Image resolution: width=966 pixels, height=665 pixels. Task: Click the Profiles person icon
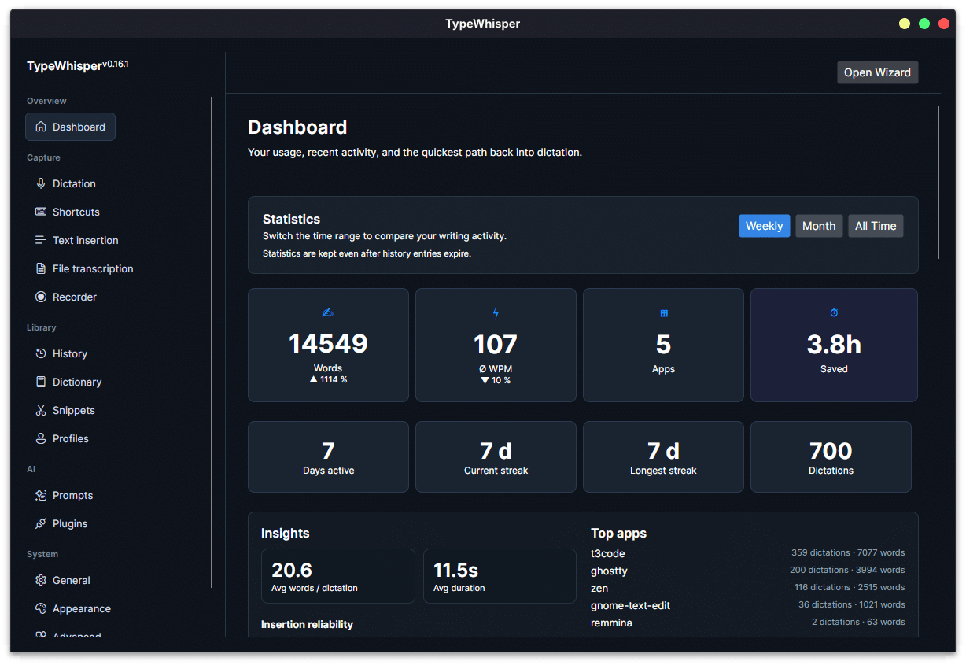pos(41,438)
